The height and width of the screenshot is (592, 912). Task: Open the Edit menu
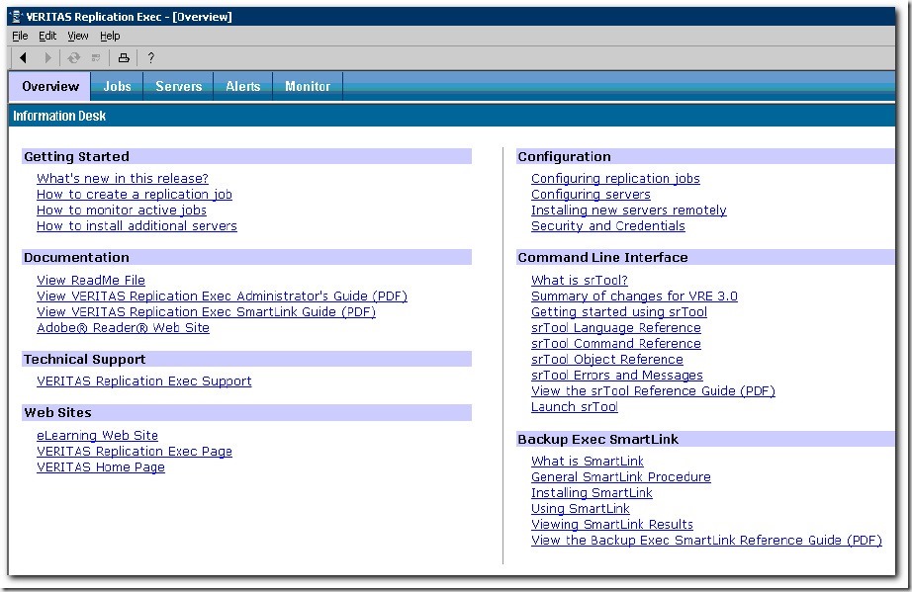[x=47, y=36]
